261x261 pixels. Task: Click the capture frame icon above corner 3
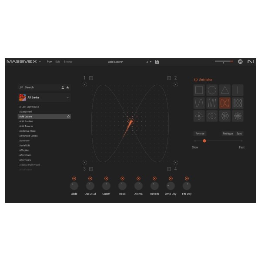[84, 162]
